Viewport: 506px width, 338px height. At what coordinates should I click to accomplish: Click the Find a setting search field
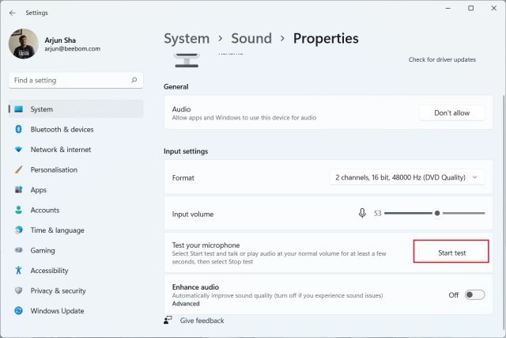click(71, 80)
